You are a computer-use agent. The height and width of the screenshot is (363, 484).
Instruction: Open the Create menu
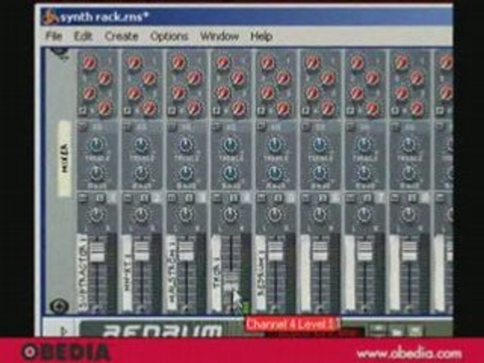click(x=122, y=36)
